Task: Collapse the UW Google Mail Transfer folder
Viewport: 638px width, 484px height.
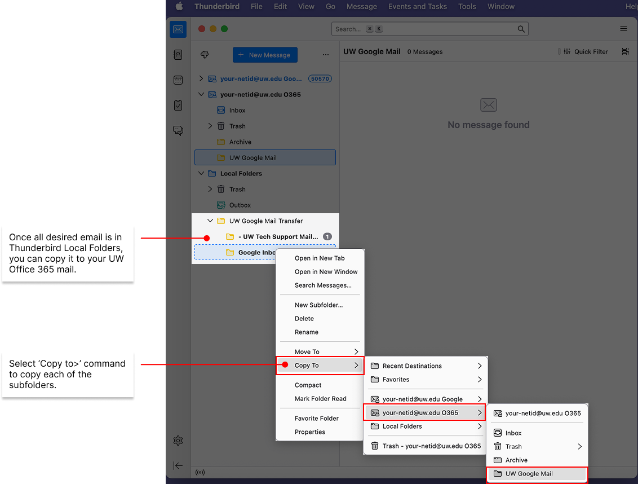Action: (x=210, y=221)
